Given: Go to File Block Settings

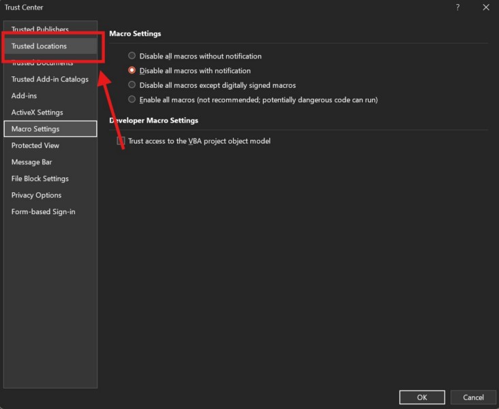Looking at the screenshot, I should click(x=40, y=179).
